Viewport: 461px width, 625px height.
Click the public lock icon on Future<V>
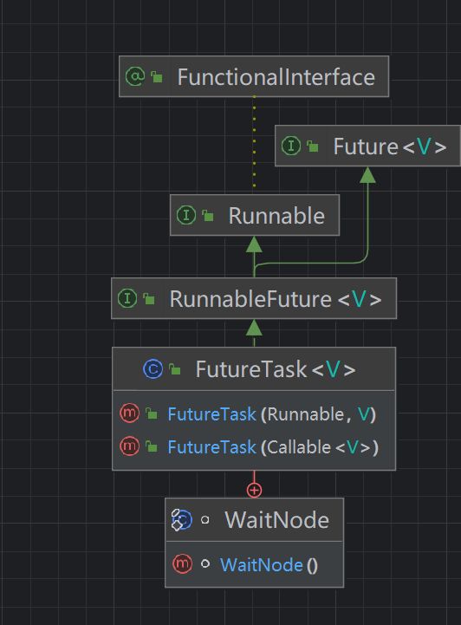point(313,146)
